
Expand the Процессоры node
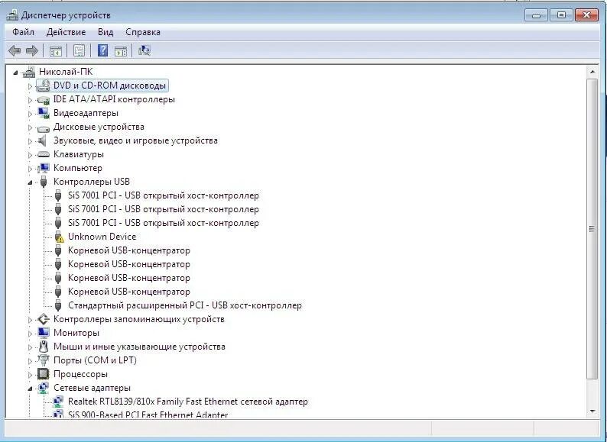(x=30, y=375)
